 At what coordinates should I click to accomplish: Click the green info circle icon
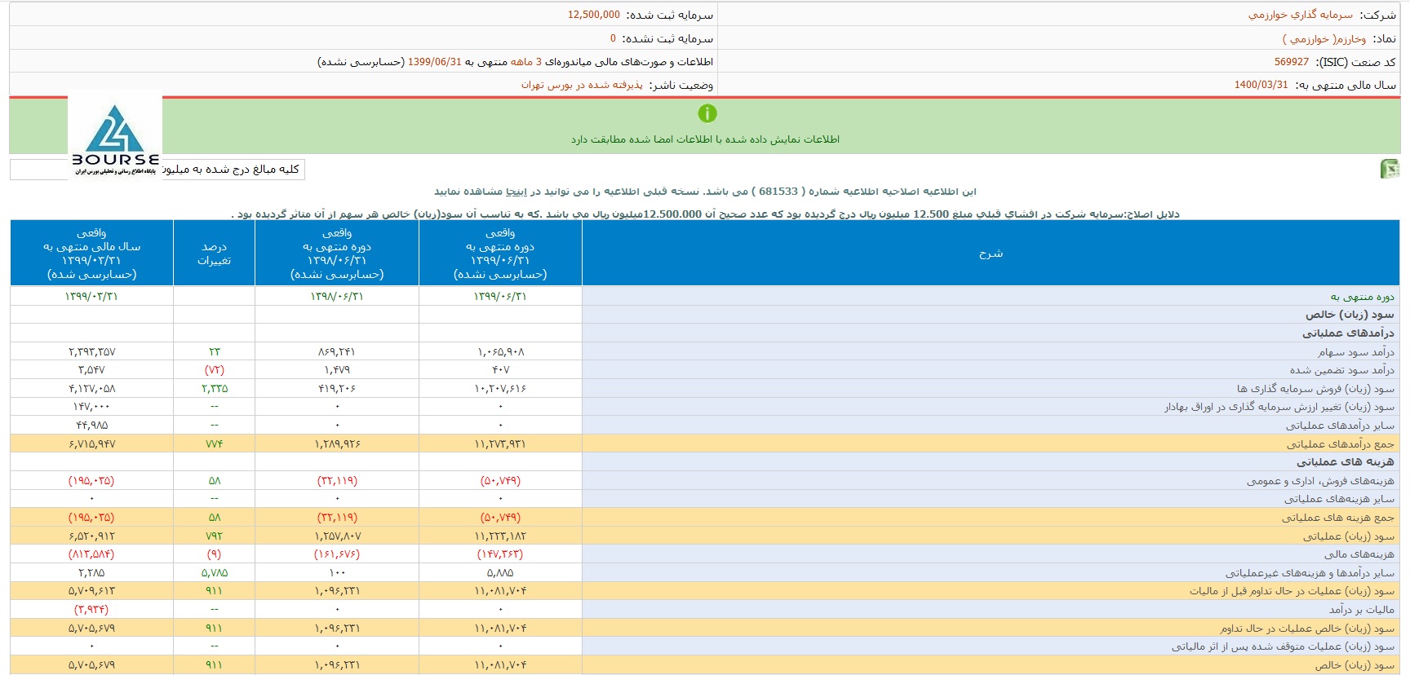click(x=707, y=113)
